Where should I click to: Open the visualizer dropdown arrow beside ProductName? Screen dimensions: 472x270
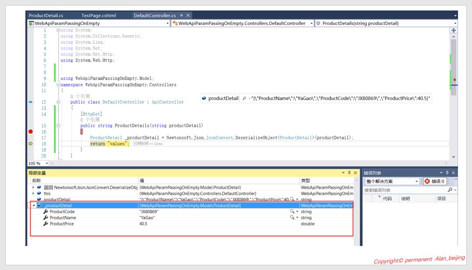point(297,218)
